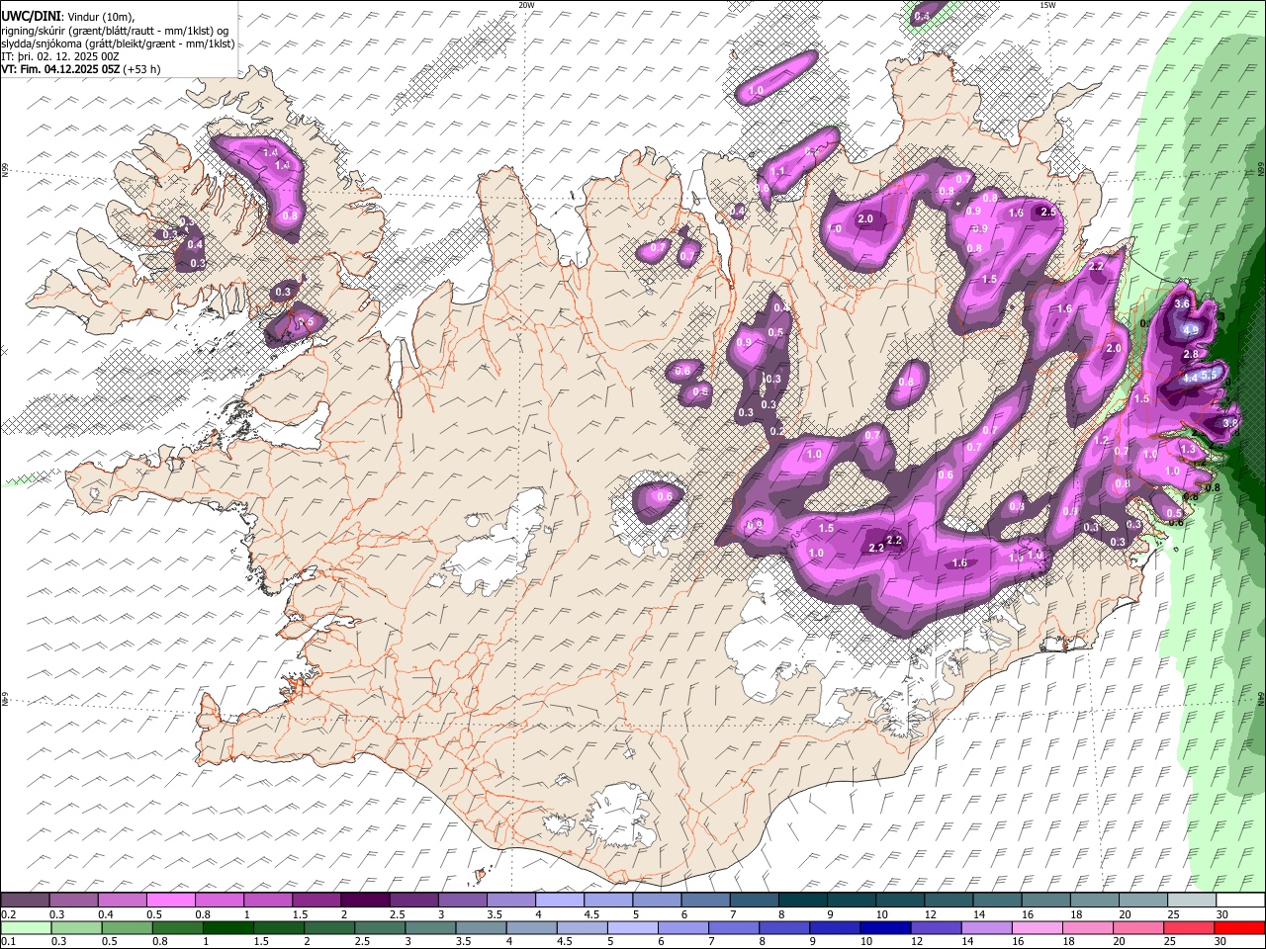Select bright red rain legend swatch after 30
This screenshot has height=949, width=1266.
click(x=1240, y=927)
